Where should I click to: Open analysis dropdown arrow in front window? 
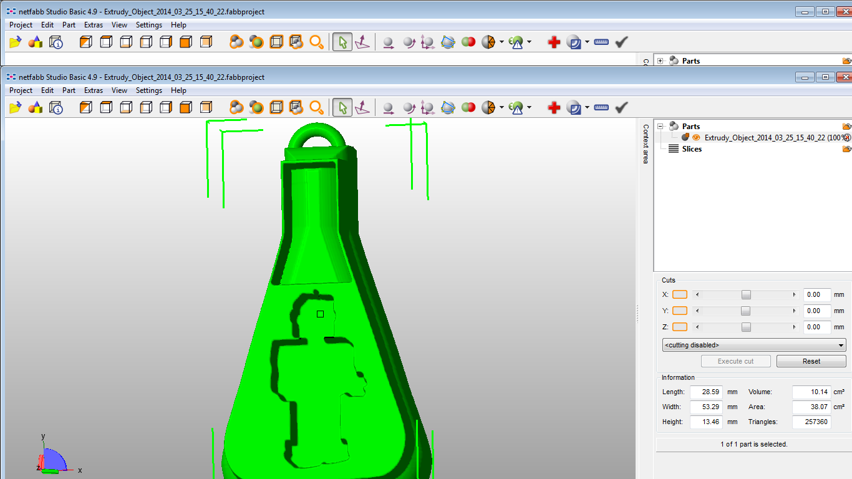click(x=529, y=107)
